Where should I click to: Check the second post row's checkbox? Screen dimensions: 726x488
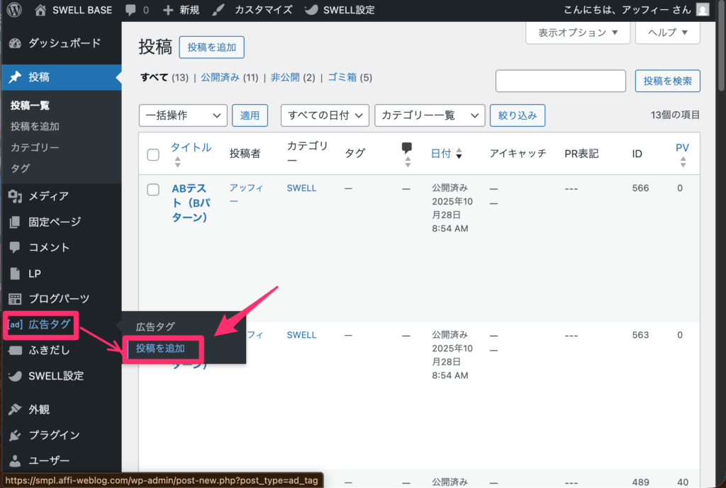click(153, 335)
